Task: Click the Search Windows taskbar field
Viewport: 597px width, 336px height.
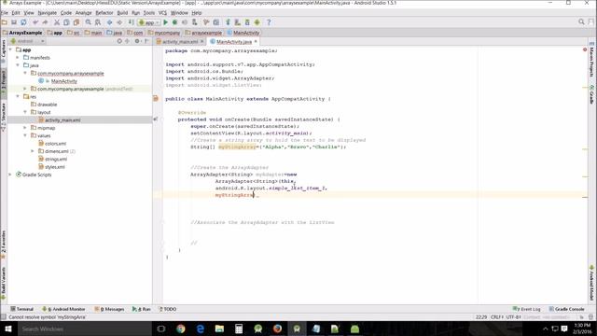Action: pos(84,329)
